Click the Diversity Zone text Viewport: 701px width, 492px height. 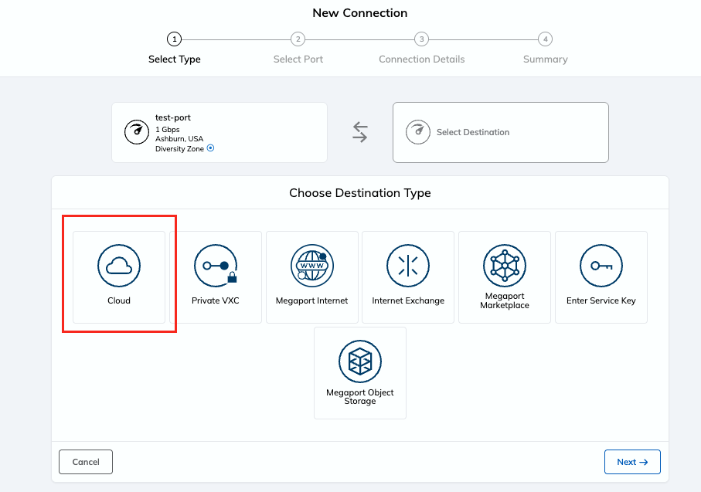point(180,148)
